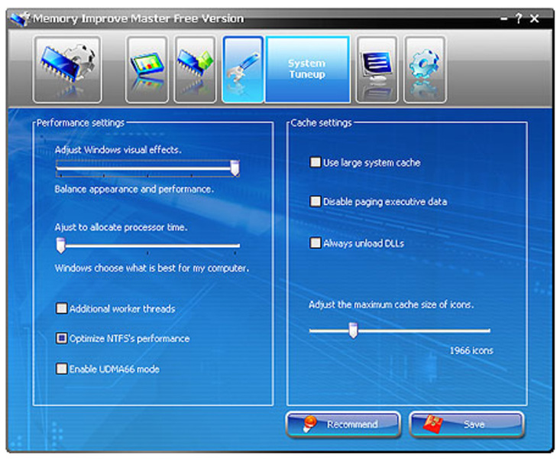Click the processor time slider thumb
Viewport: 560px width, 459px height.
pos(60,246)
